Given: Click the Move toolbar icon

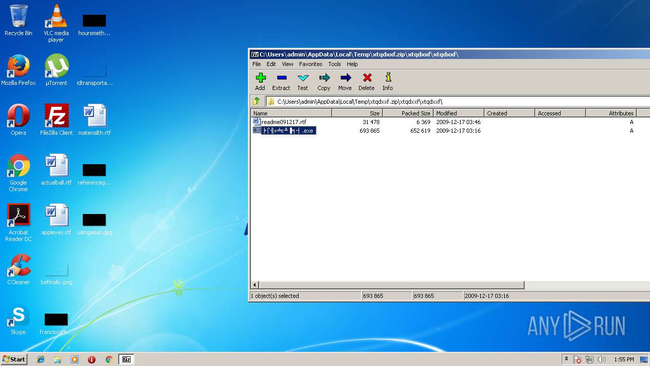Looking at the screenshot, I should click(x=345, y=81).
